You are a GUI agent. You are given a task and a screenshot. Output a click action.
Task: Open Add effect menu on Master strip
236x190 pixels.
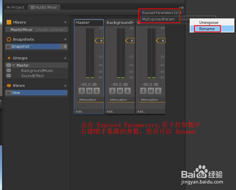80,112
